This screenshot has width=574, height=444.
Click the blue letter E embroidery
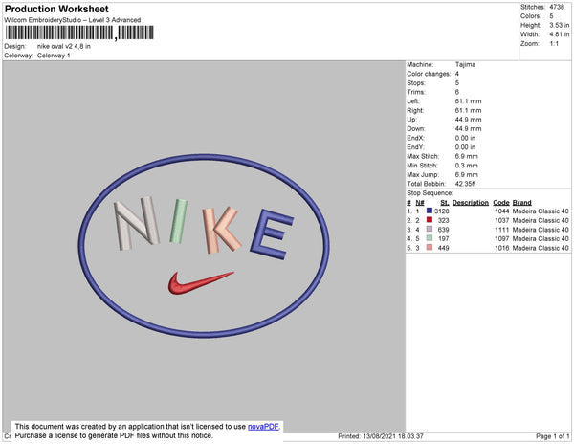click(272, 234)
